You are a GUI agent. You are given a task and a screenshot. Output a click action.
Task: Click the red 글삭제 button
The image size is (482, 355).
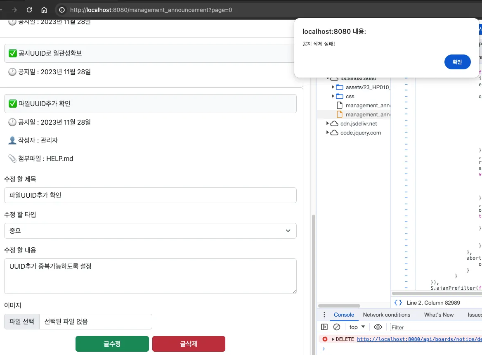(x=189, y=343)
